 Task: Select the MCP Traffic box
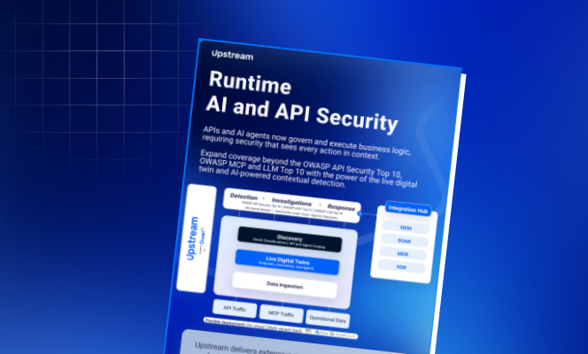(282, 314)
